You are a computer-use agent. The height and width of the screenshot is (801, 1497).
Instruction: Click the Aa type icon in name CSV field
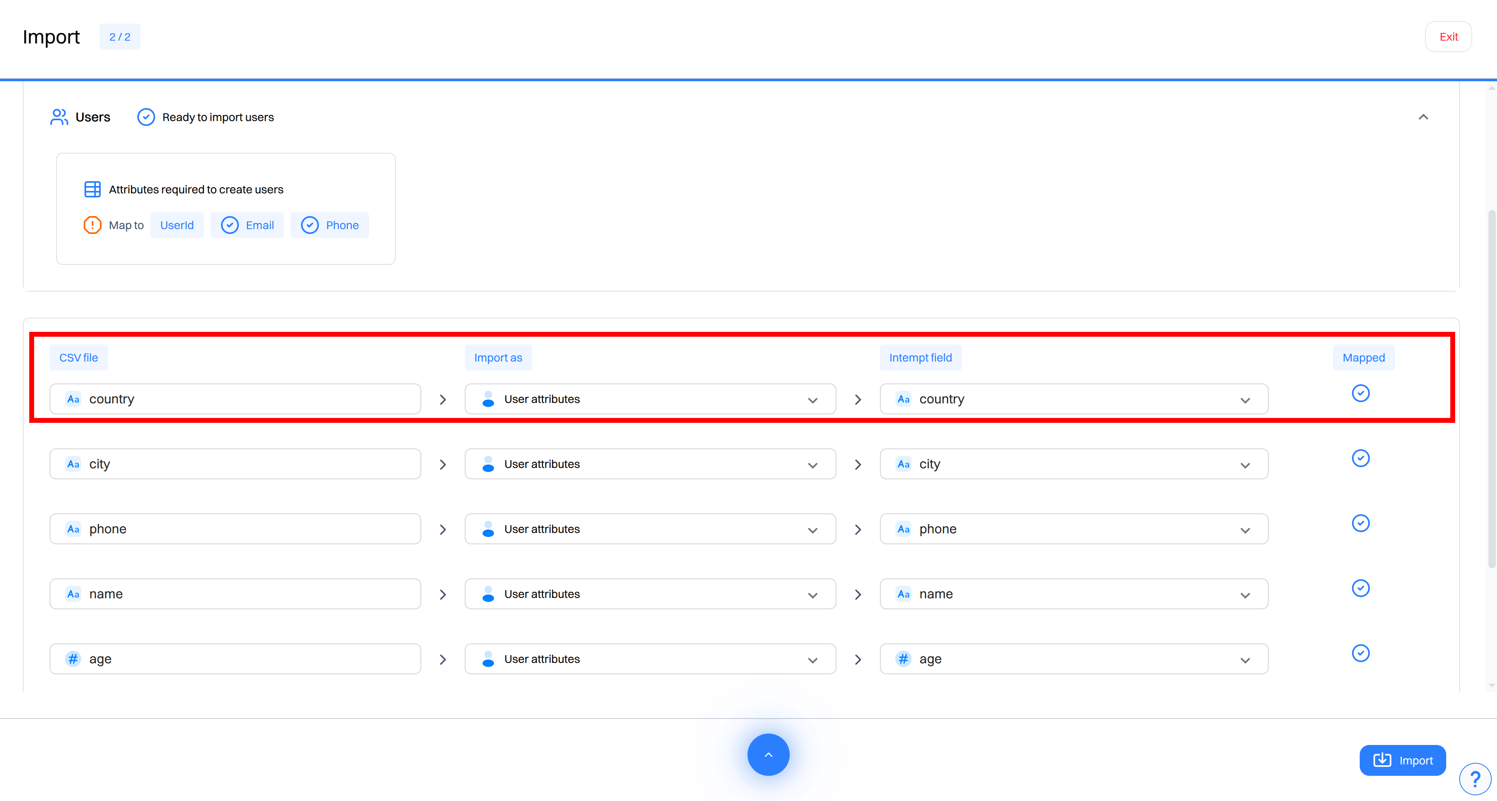click(73, 594)
